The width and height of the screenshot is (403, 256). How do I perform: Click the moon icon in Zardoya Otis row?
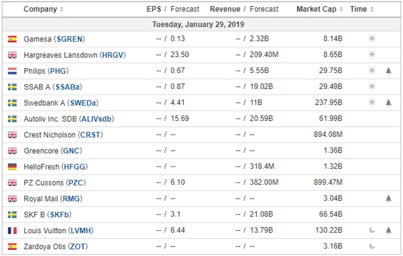click(372, 246)
